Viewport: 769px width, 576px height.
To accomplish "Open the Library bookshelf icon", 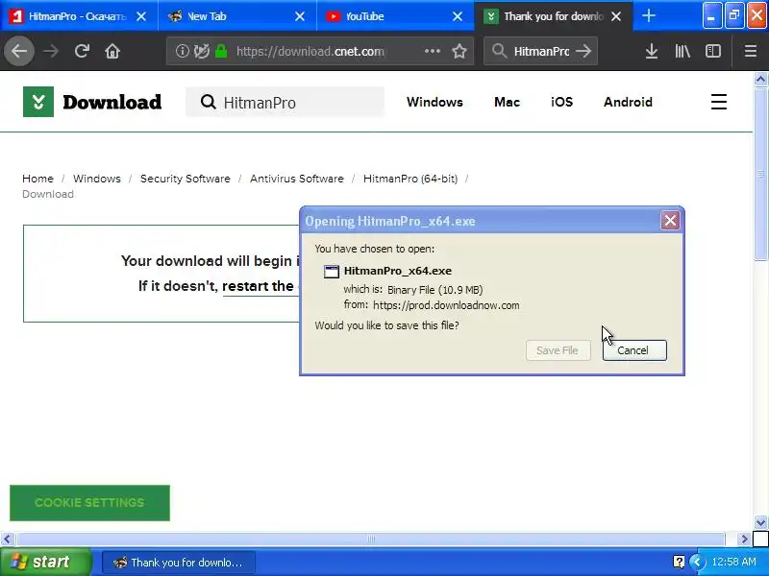I will pyautogui.click(x=682, y=51).
